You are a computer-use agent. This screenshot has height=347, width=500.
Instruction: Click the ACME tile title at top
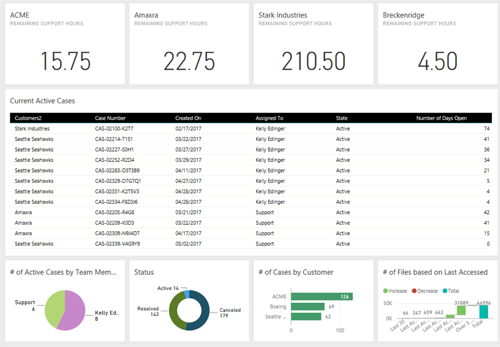coord(19,15)
